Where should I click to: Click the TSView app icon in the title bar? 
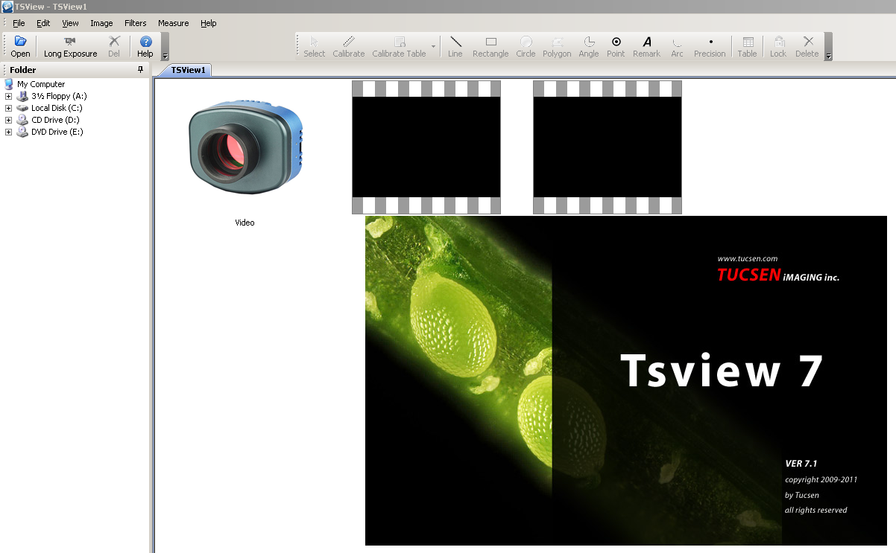pyautogui.click(x=7, y=6)
